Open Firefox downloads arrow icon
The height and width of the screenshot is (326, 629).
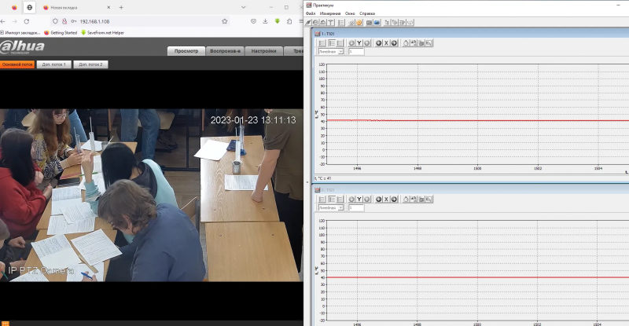(265, 21)
